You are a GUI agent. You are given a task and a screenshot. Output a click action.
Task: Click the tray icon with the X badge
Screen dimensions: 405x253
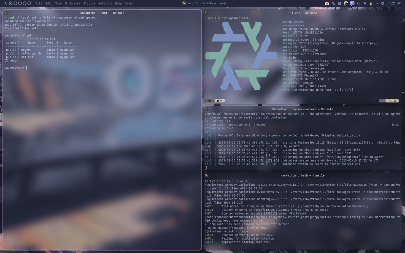point(346,3)
